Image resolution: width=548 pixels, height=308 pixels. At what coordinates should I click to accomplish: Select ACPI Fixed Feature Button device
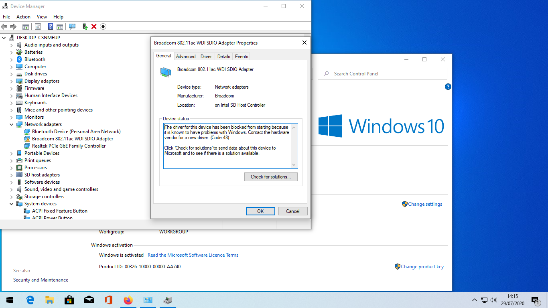pos(60,211)
